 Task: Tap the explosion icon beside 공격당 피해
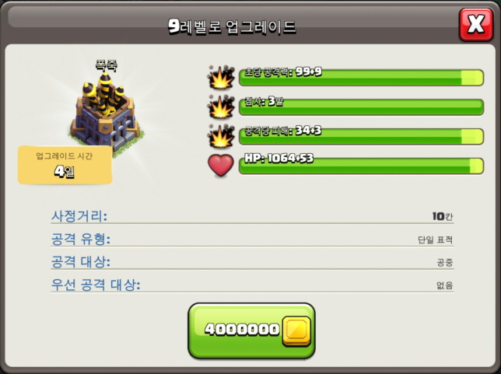[220, 136]
